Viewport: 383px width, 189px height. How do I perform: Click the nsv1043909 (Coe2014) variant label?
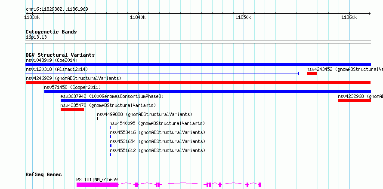pos(52,60)
